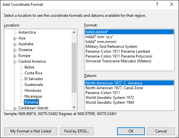Expand the Oceania tree node
Screen dimensions: 179x138
15,50
